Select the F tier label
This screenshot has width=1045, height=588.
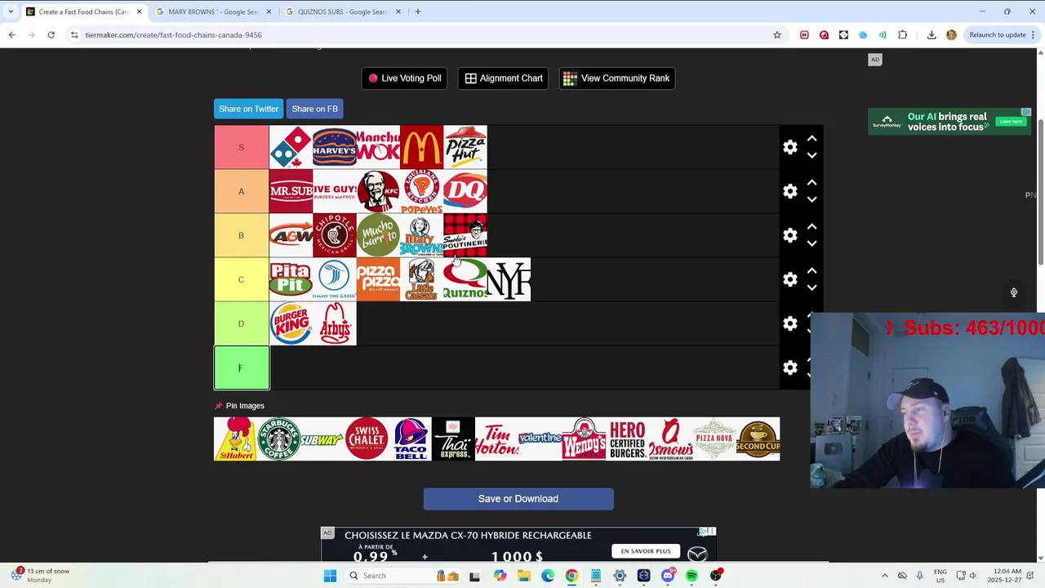click(241, 367)
